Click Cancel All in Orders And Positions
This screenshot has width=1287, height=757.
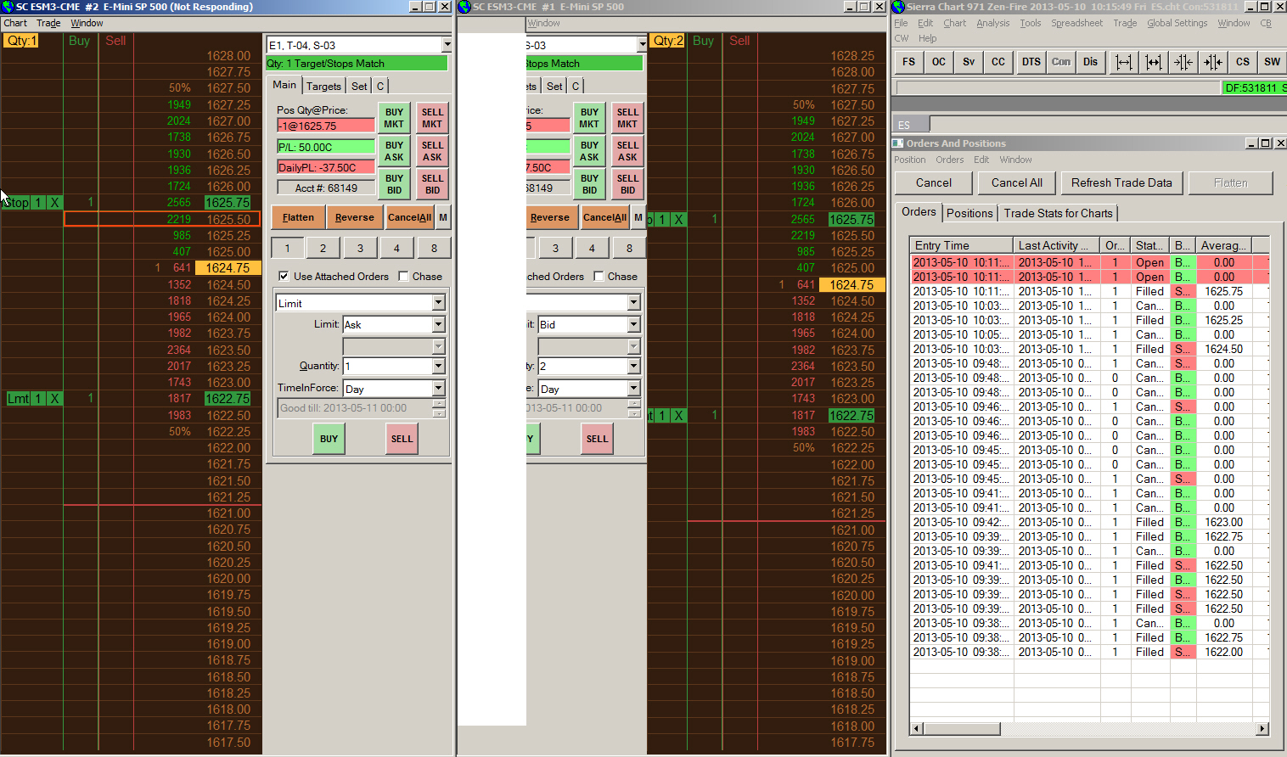pyautogui.click(x=1017, y=183)
